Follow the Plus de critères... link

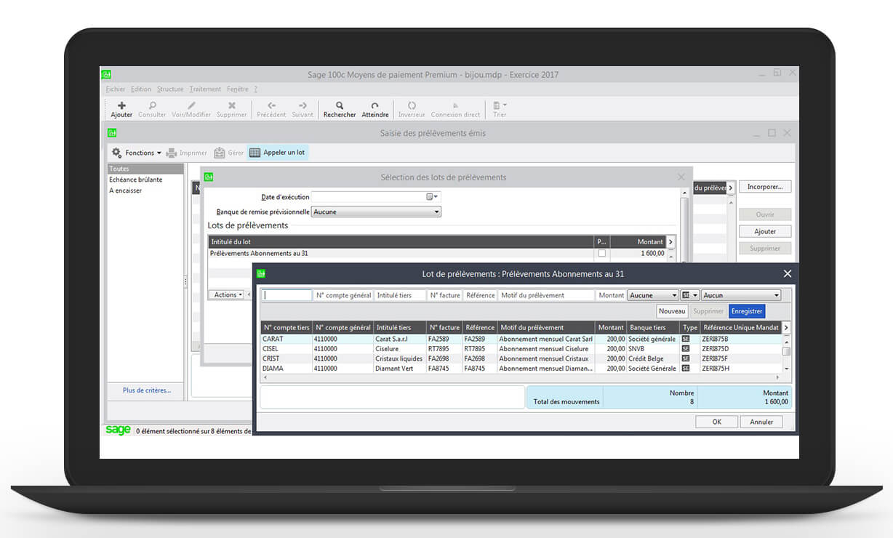point(147,390)
